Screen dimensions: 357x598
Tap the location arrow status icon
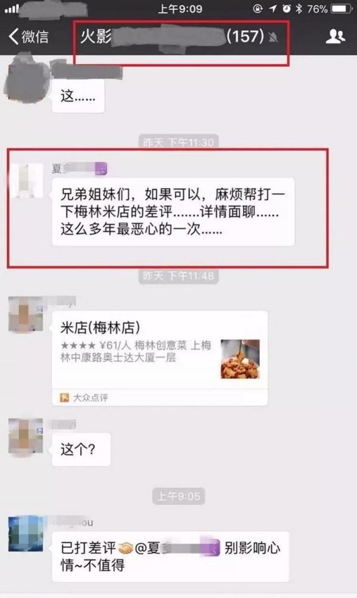(273, 9)
